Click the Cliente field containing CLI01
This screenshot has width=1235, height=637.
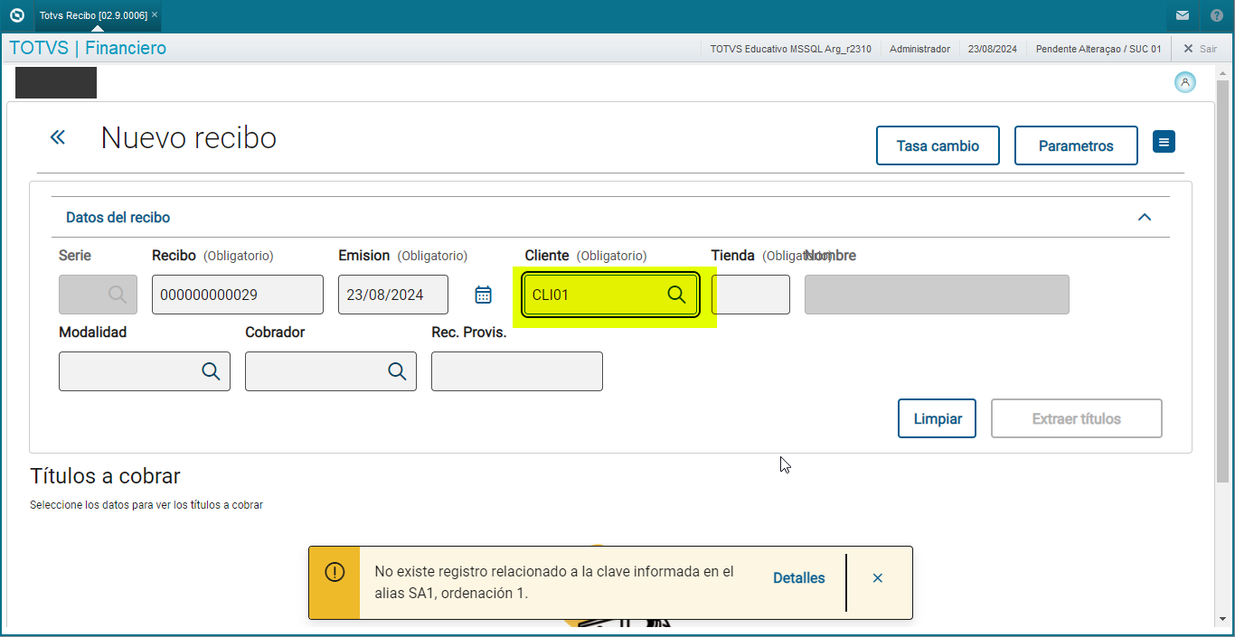610,295
